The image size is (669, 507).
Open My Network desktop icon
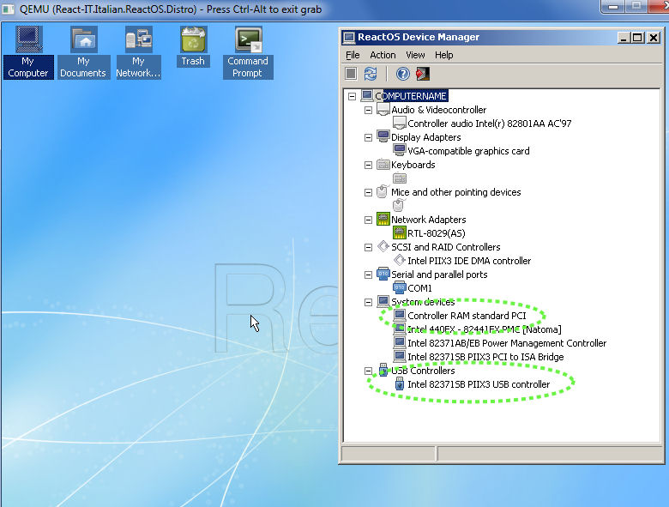[138, 51]
